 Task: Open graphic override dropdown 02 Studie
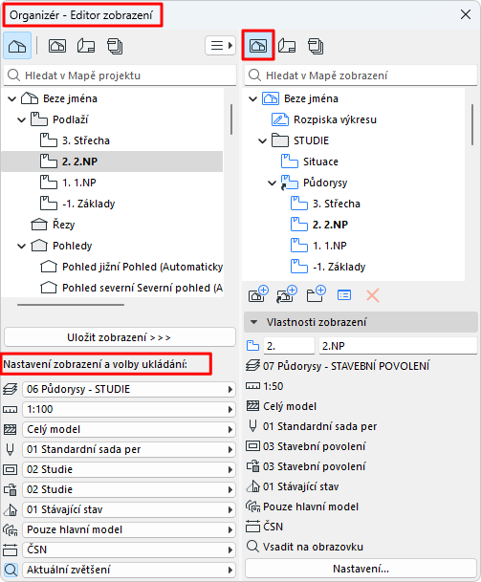[129, 489]
